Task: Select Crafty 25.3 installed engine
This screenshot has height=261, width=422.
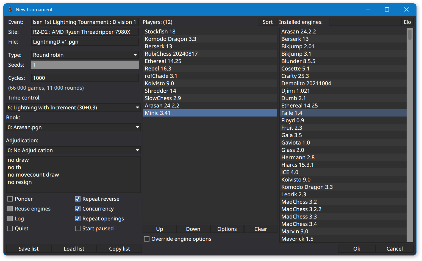Action: coord(343,76)
